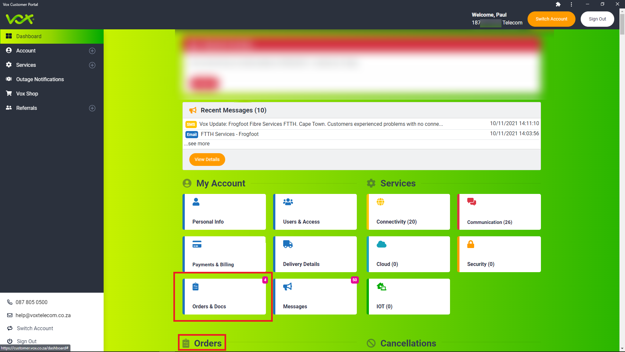The width and height of the screenshot is (625, 352).
Task: Click the vertical scrollbar thumb
Action: click(622, 23)
